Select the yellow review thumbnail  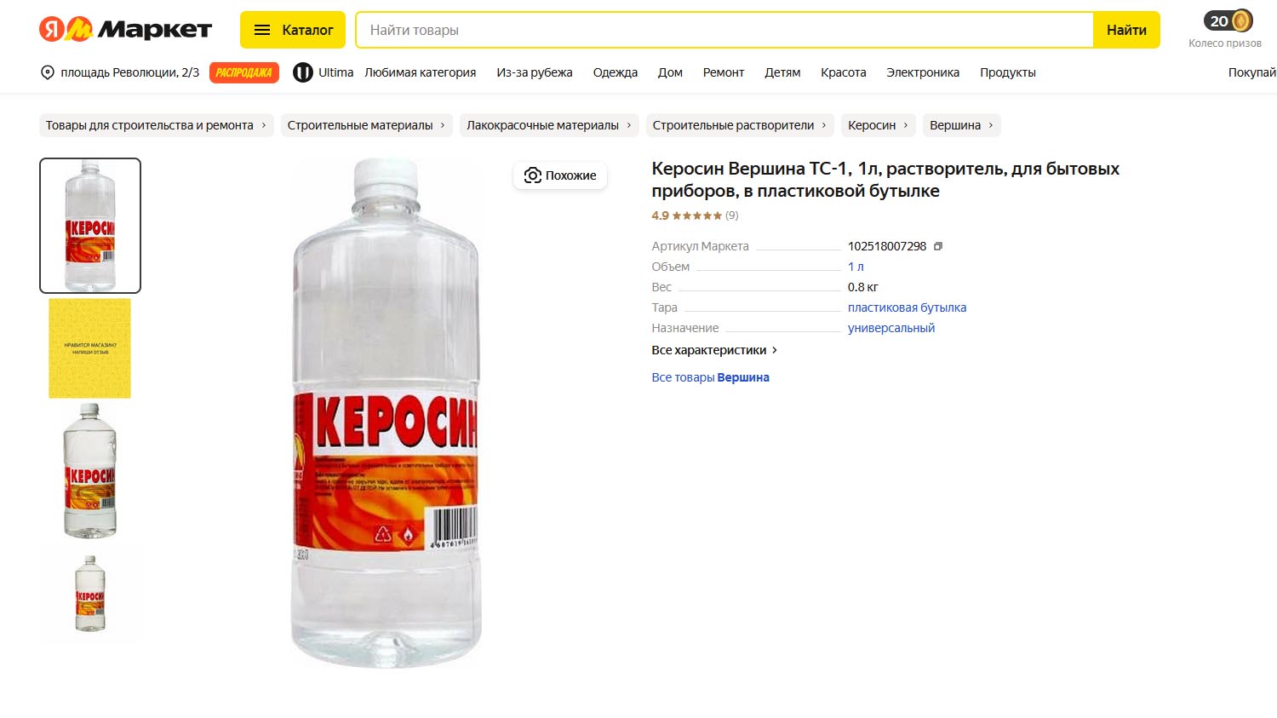point(90,348)
